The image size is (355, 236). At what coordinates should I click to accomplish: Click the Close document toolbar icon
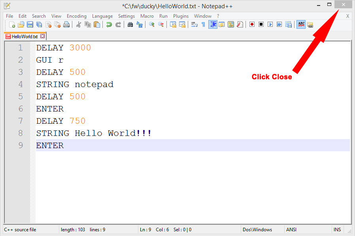(x=48, y=24)
